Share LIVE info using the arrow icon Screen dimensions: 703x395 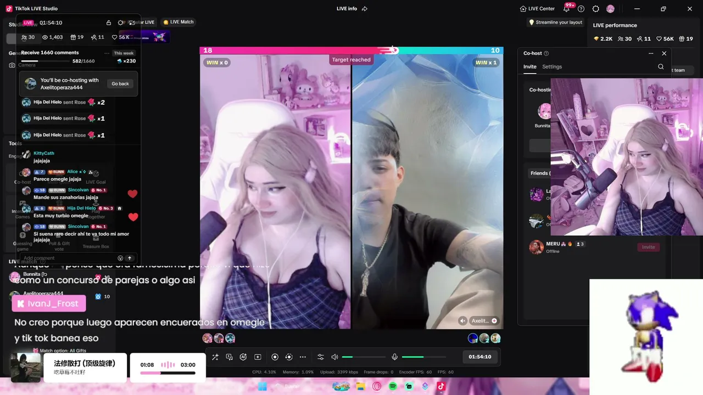[x=365, y=9]
